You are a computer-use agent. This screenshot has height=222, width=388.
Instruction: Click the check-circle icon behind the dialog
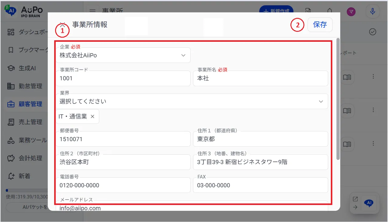click(373, 32)
